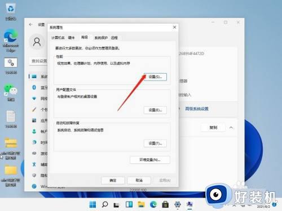Viewport: 282px width, 211px height.
Task: Select the Apps icon in Settings sidebar
Action: click(x=34, y=120)
